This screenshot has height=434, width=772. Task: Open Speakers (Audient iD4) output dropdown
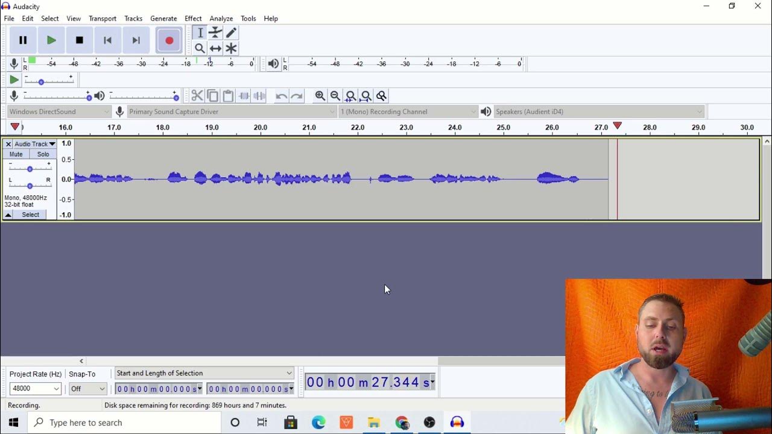pyautogui.click(x=599, y=112)
